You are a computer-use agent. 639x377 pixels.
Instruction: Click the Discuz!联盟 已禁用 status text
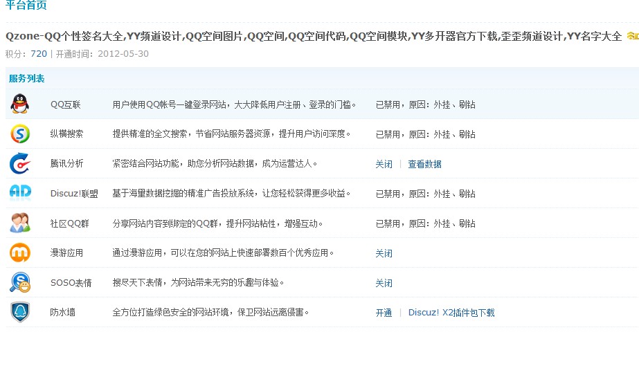(426, 194)
